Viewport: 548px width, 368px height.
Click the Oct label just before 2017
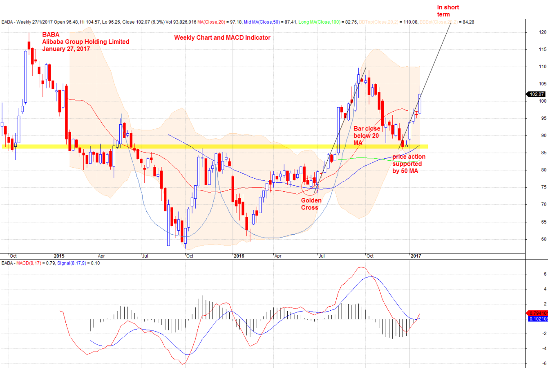coord(370,256)
